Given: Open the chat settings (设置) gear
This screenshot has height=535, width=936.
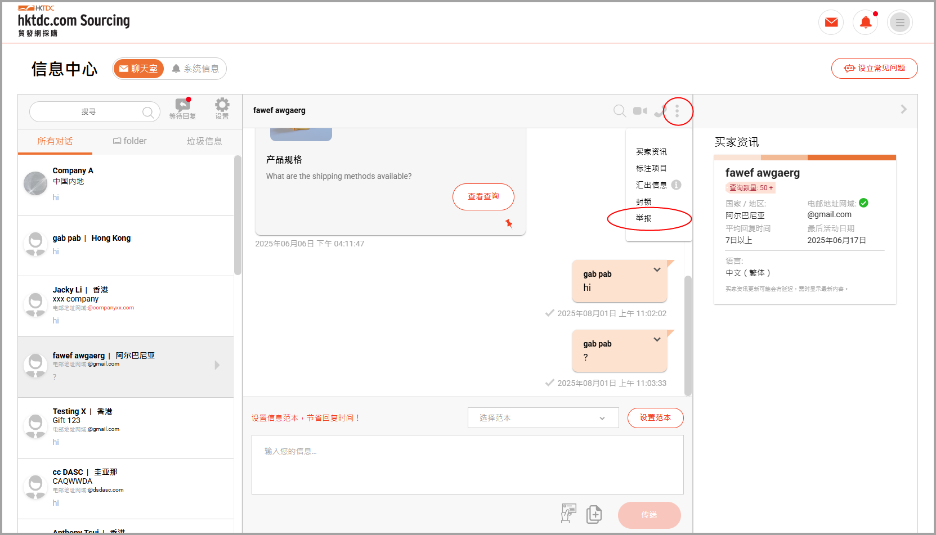Looking at the screenshot, I should [222, 109].
